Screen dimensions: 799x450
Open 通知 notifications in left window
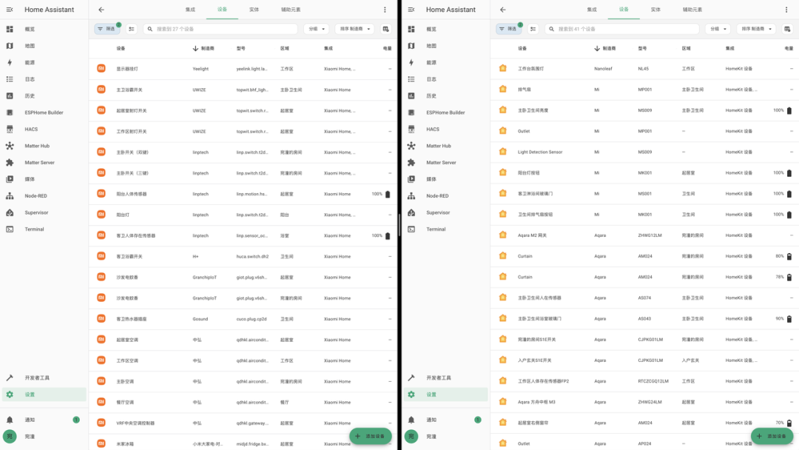point(44,420)
